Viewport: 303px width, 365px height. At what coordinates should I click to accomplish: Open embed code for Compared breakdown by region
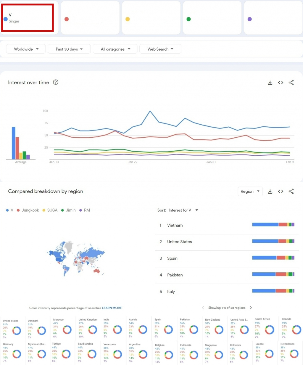(x=281, y=192)
